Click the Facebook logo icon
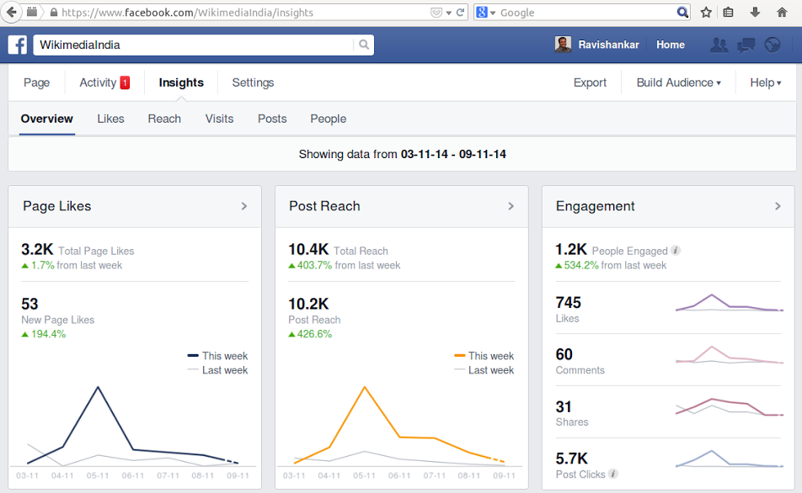 [x=18, y=45]
